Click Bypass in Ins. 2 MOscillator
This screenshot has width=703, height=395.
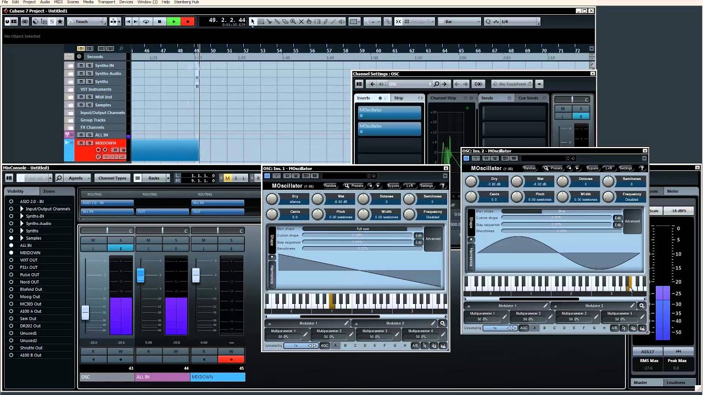592,168
